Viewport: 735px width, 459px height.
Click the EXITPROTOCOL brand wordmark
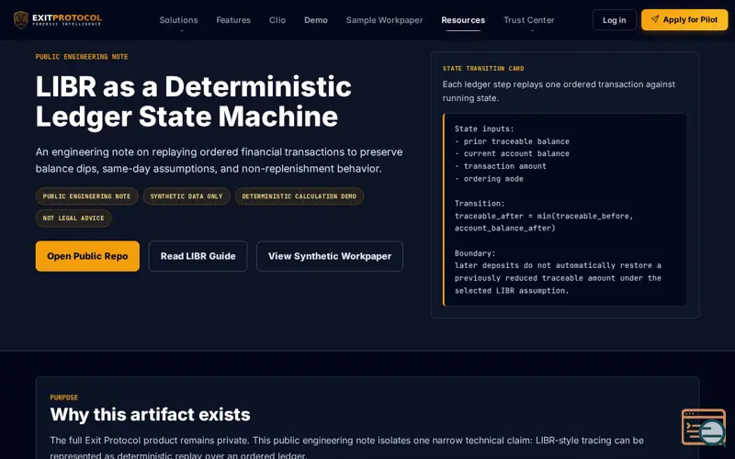click(67, 19)
